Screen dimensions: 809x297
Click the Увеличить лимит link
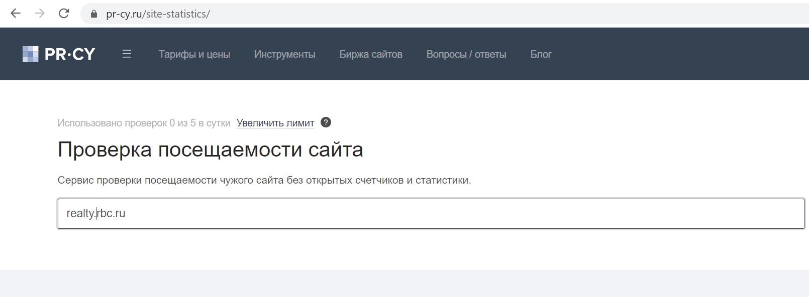pos(275,123)
